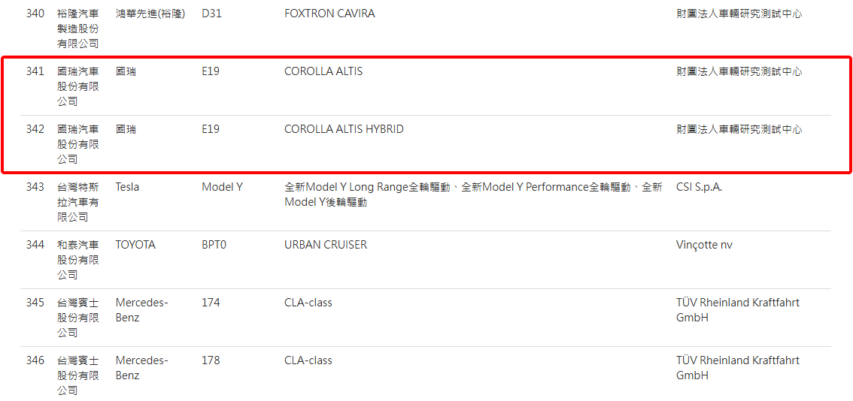Select the Tesla brand cell
This screenshot has height=401, width=853.
point(127,187)
